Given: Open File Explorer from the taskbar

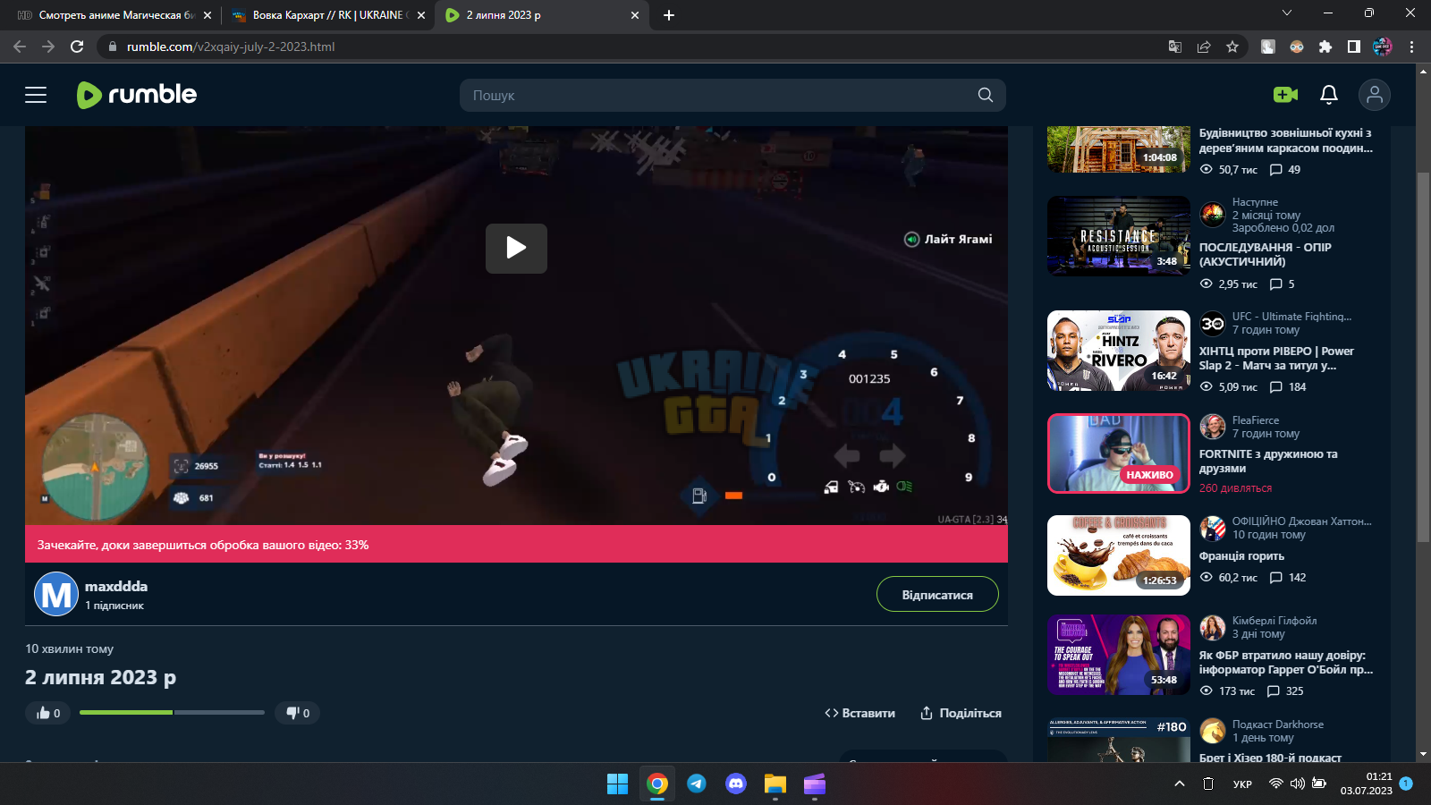Looking at the screenshot, I should coord(775,784).
